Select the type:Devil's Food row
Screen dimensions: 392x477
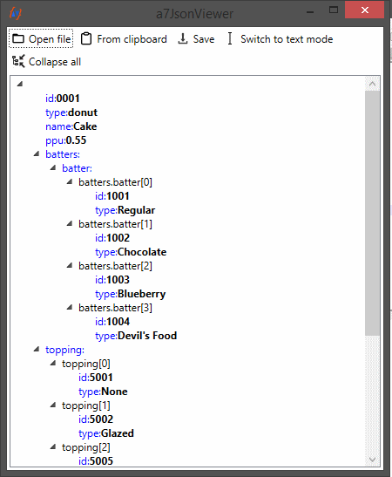click(136, 336)
